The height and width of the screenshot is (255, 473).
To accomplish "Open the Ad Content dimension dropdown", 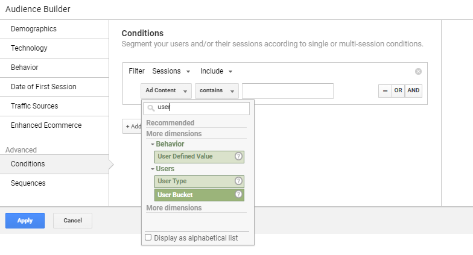I will coord(166,90).
